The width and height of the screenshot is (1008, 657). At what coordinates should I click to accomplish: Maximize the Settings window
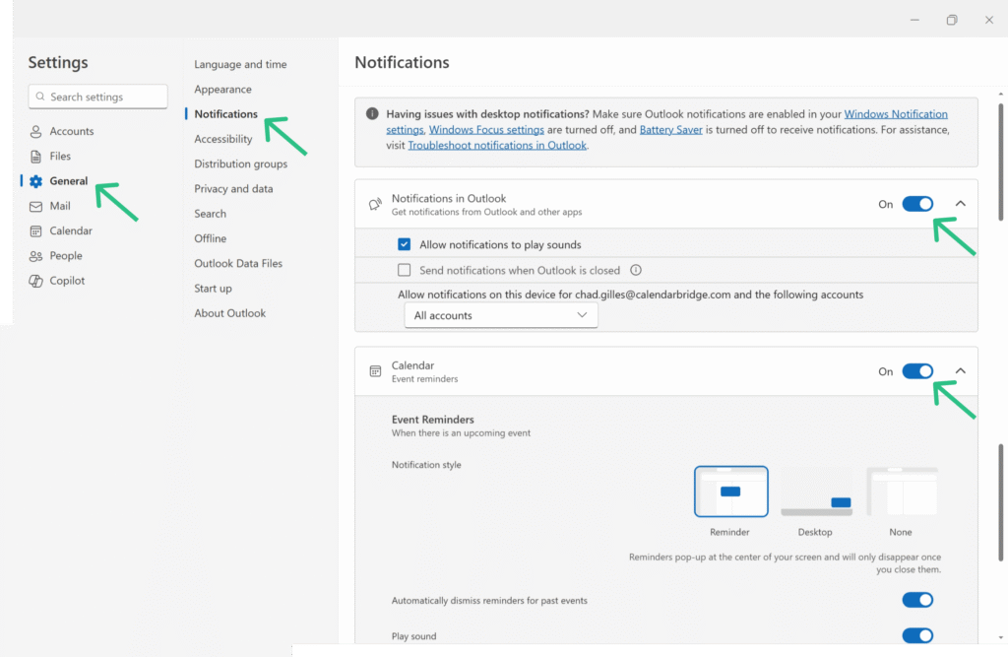coord(952,20)
